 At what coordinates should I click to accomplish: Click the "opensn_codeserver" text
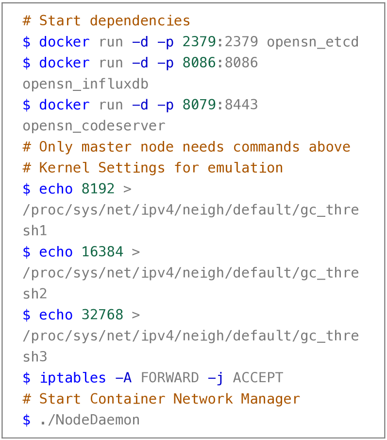94,126
